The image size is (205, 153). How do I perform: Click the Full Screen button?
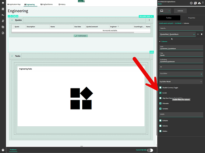coord(81,36)
